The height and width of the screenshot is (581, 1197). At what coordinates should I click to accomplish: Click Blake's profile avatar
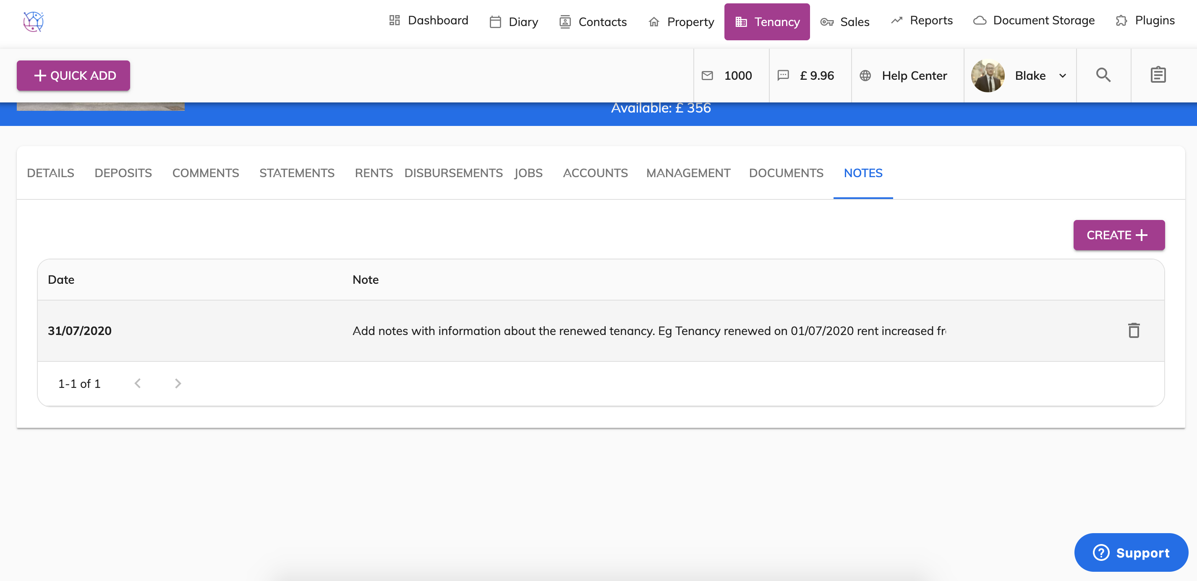[988, 75]
